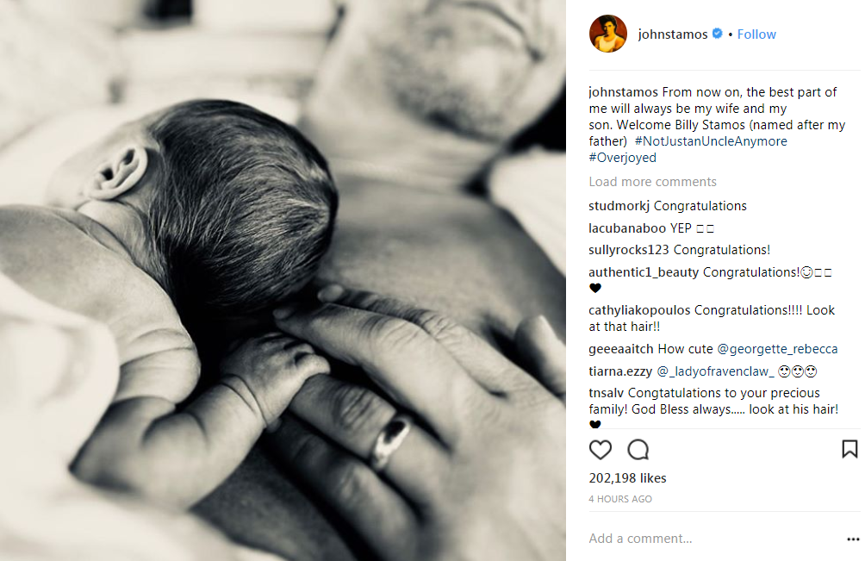Viewport: 865px width, 561px height.
Task: Open the #Overjoyed hashtag
Action: click(x=622, y=158)
